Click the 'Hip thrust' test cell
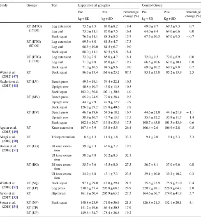The width and height of the screenshot is (201, 218). click(x=58, y=193)
